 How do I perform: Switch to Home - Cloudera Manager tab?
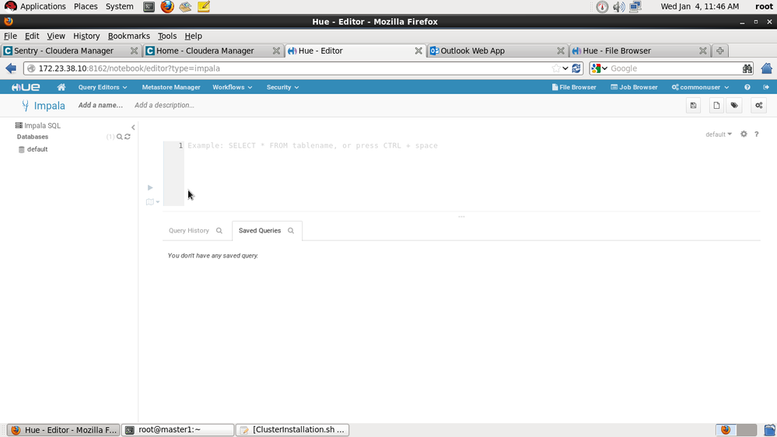click(213, 51)
